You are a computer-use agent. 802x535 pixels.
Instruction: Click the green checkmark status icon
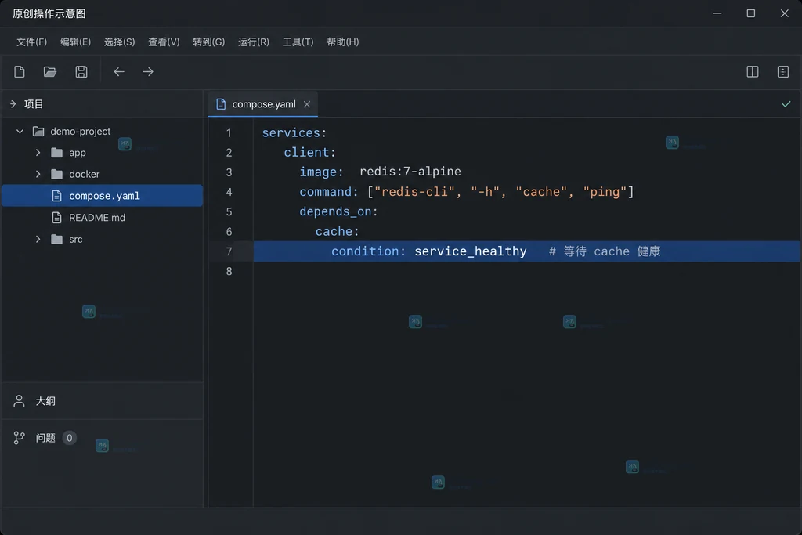786,104
